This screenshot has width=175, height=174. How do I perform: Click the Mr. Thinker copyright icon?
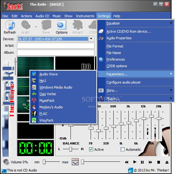131,170
